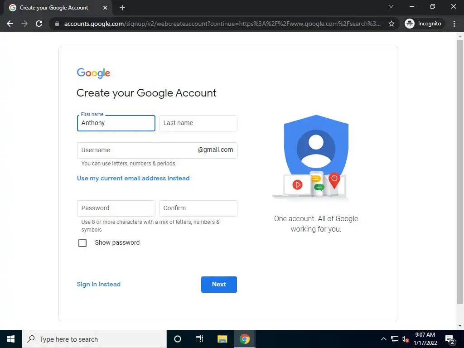The height and width of the screenshot is (348, 464).
Task: Open the clock showing 9:07 AM
Action: (x=425, y=339)
